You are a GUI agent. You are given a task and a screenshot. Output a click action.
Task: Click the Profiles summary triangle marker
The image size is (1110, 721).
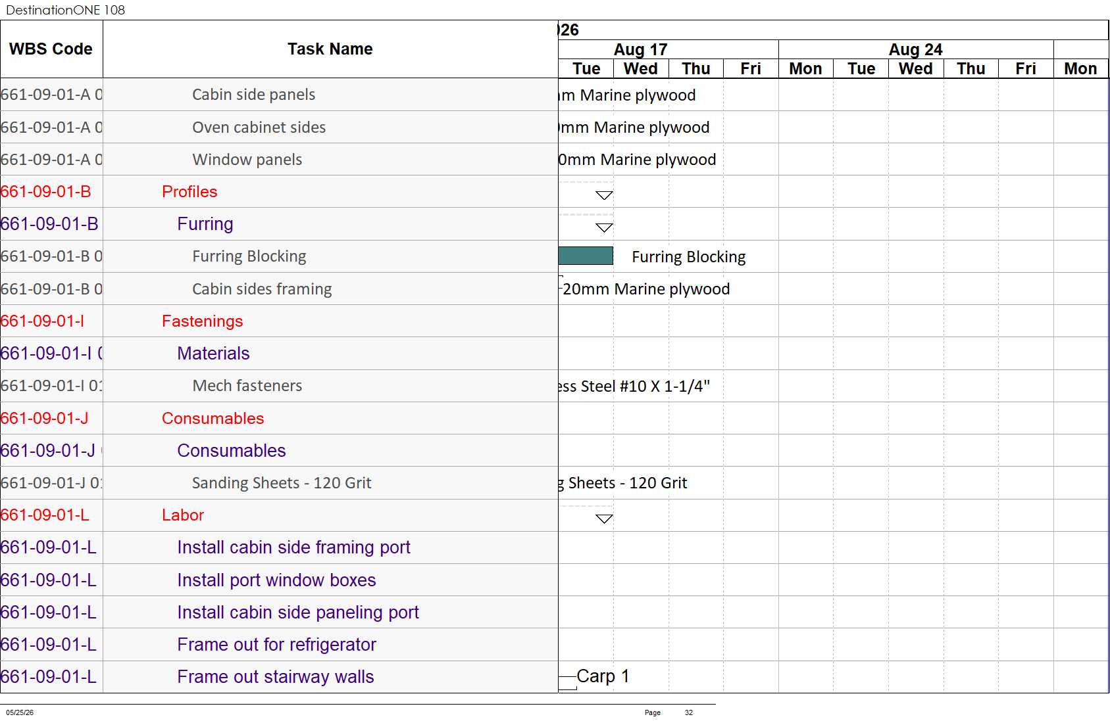click(604, 195)
